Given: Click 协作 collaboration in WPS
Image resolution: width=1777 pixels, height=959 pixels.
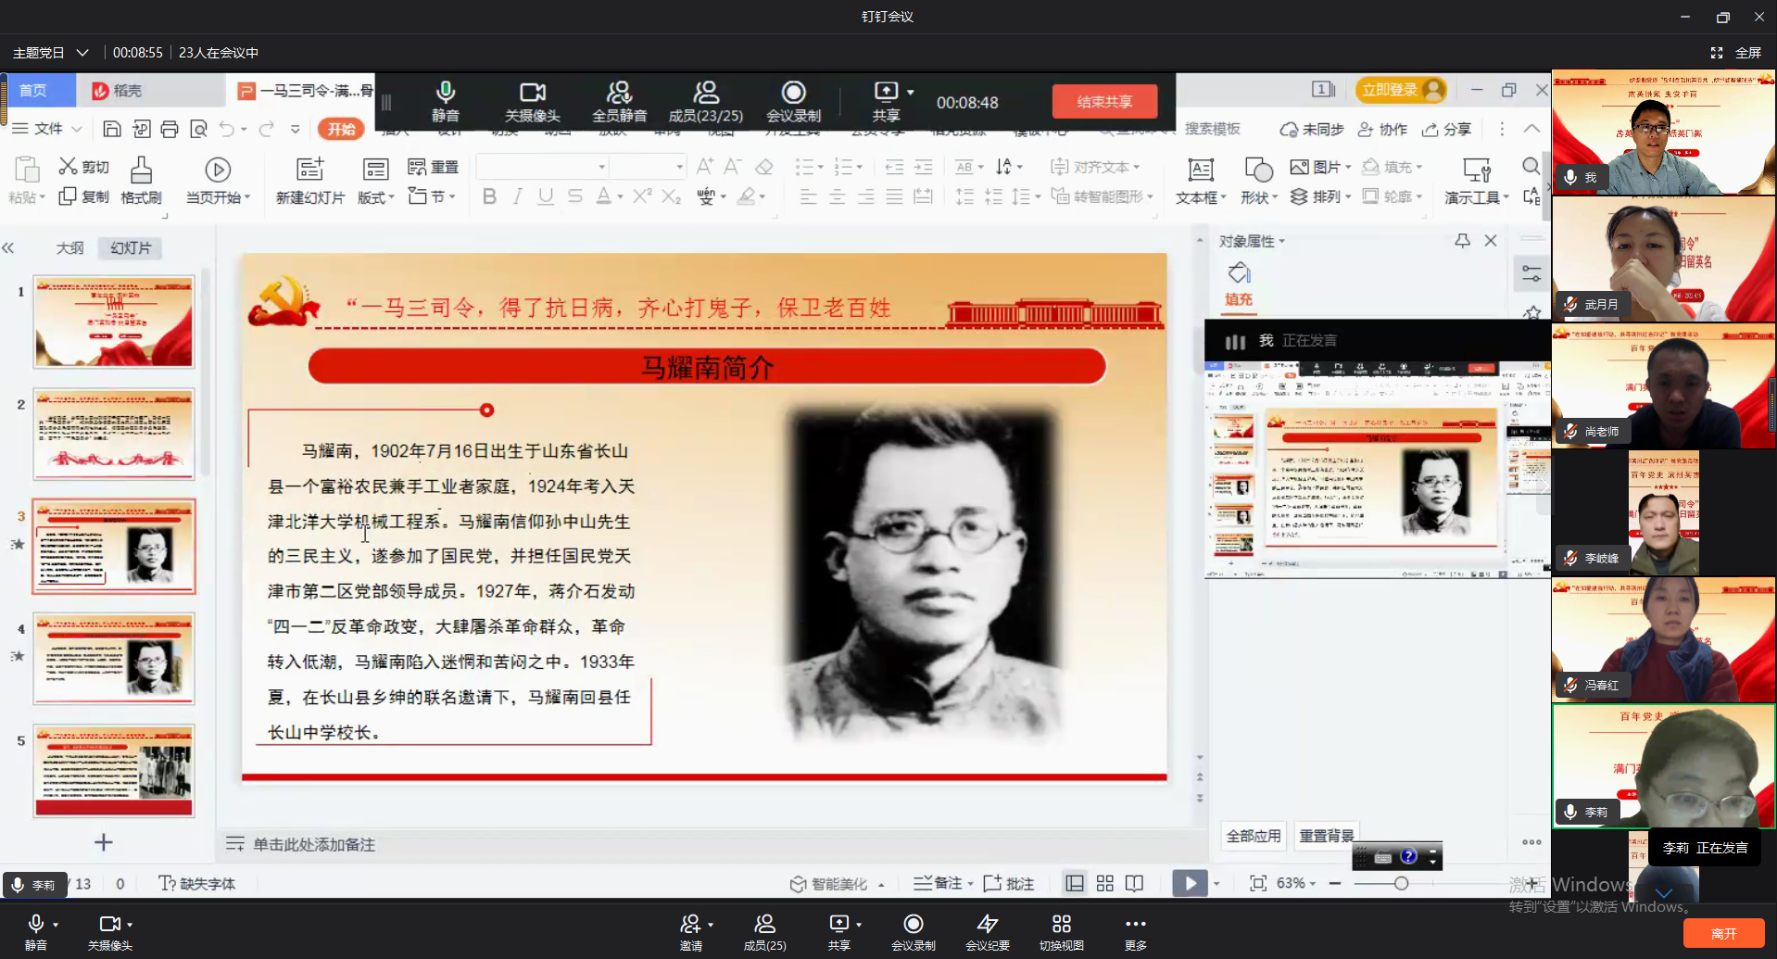Looking at the screenshot, I should point(1382,129).
